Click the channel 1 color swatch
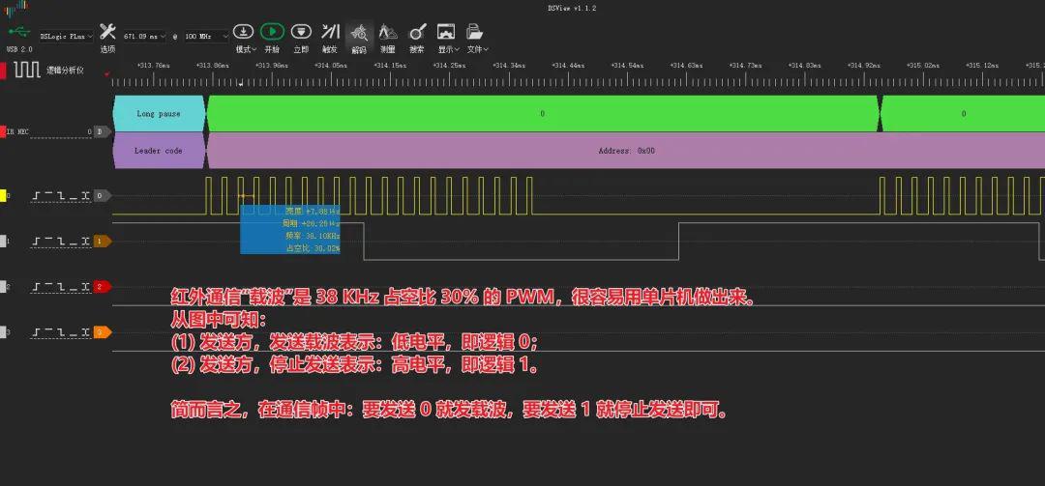 click(x=2, y=241)
